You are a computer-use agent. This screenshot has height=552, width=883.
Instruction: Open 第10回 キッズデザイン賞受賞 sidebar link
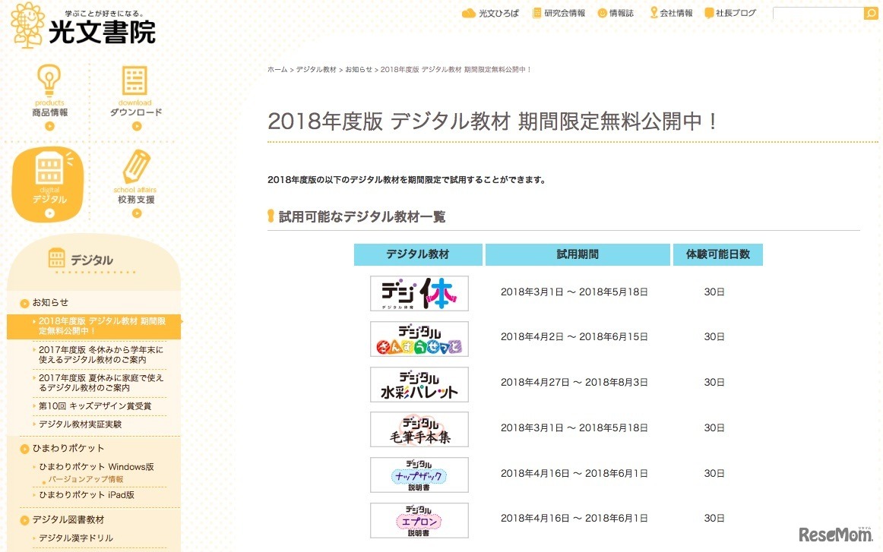(x=94, y=406)
